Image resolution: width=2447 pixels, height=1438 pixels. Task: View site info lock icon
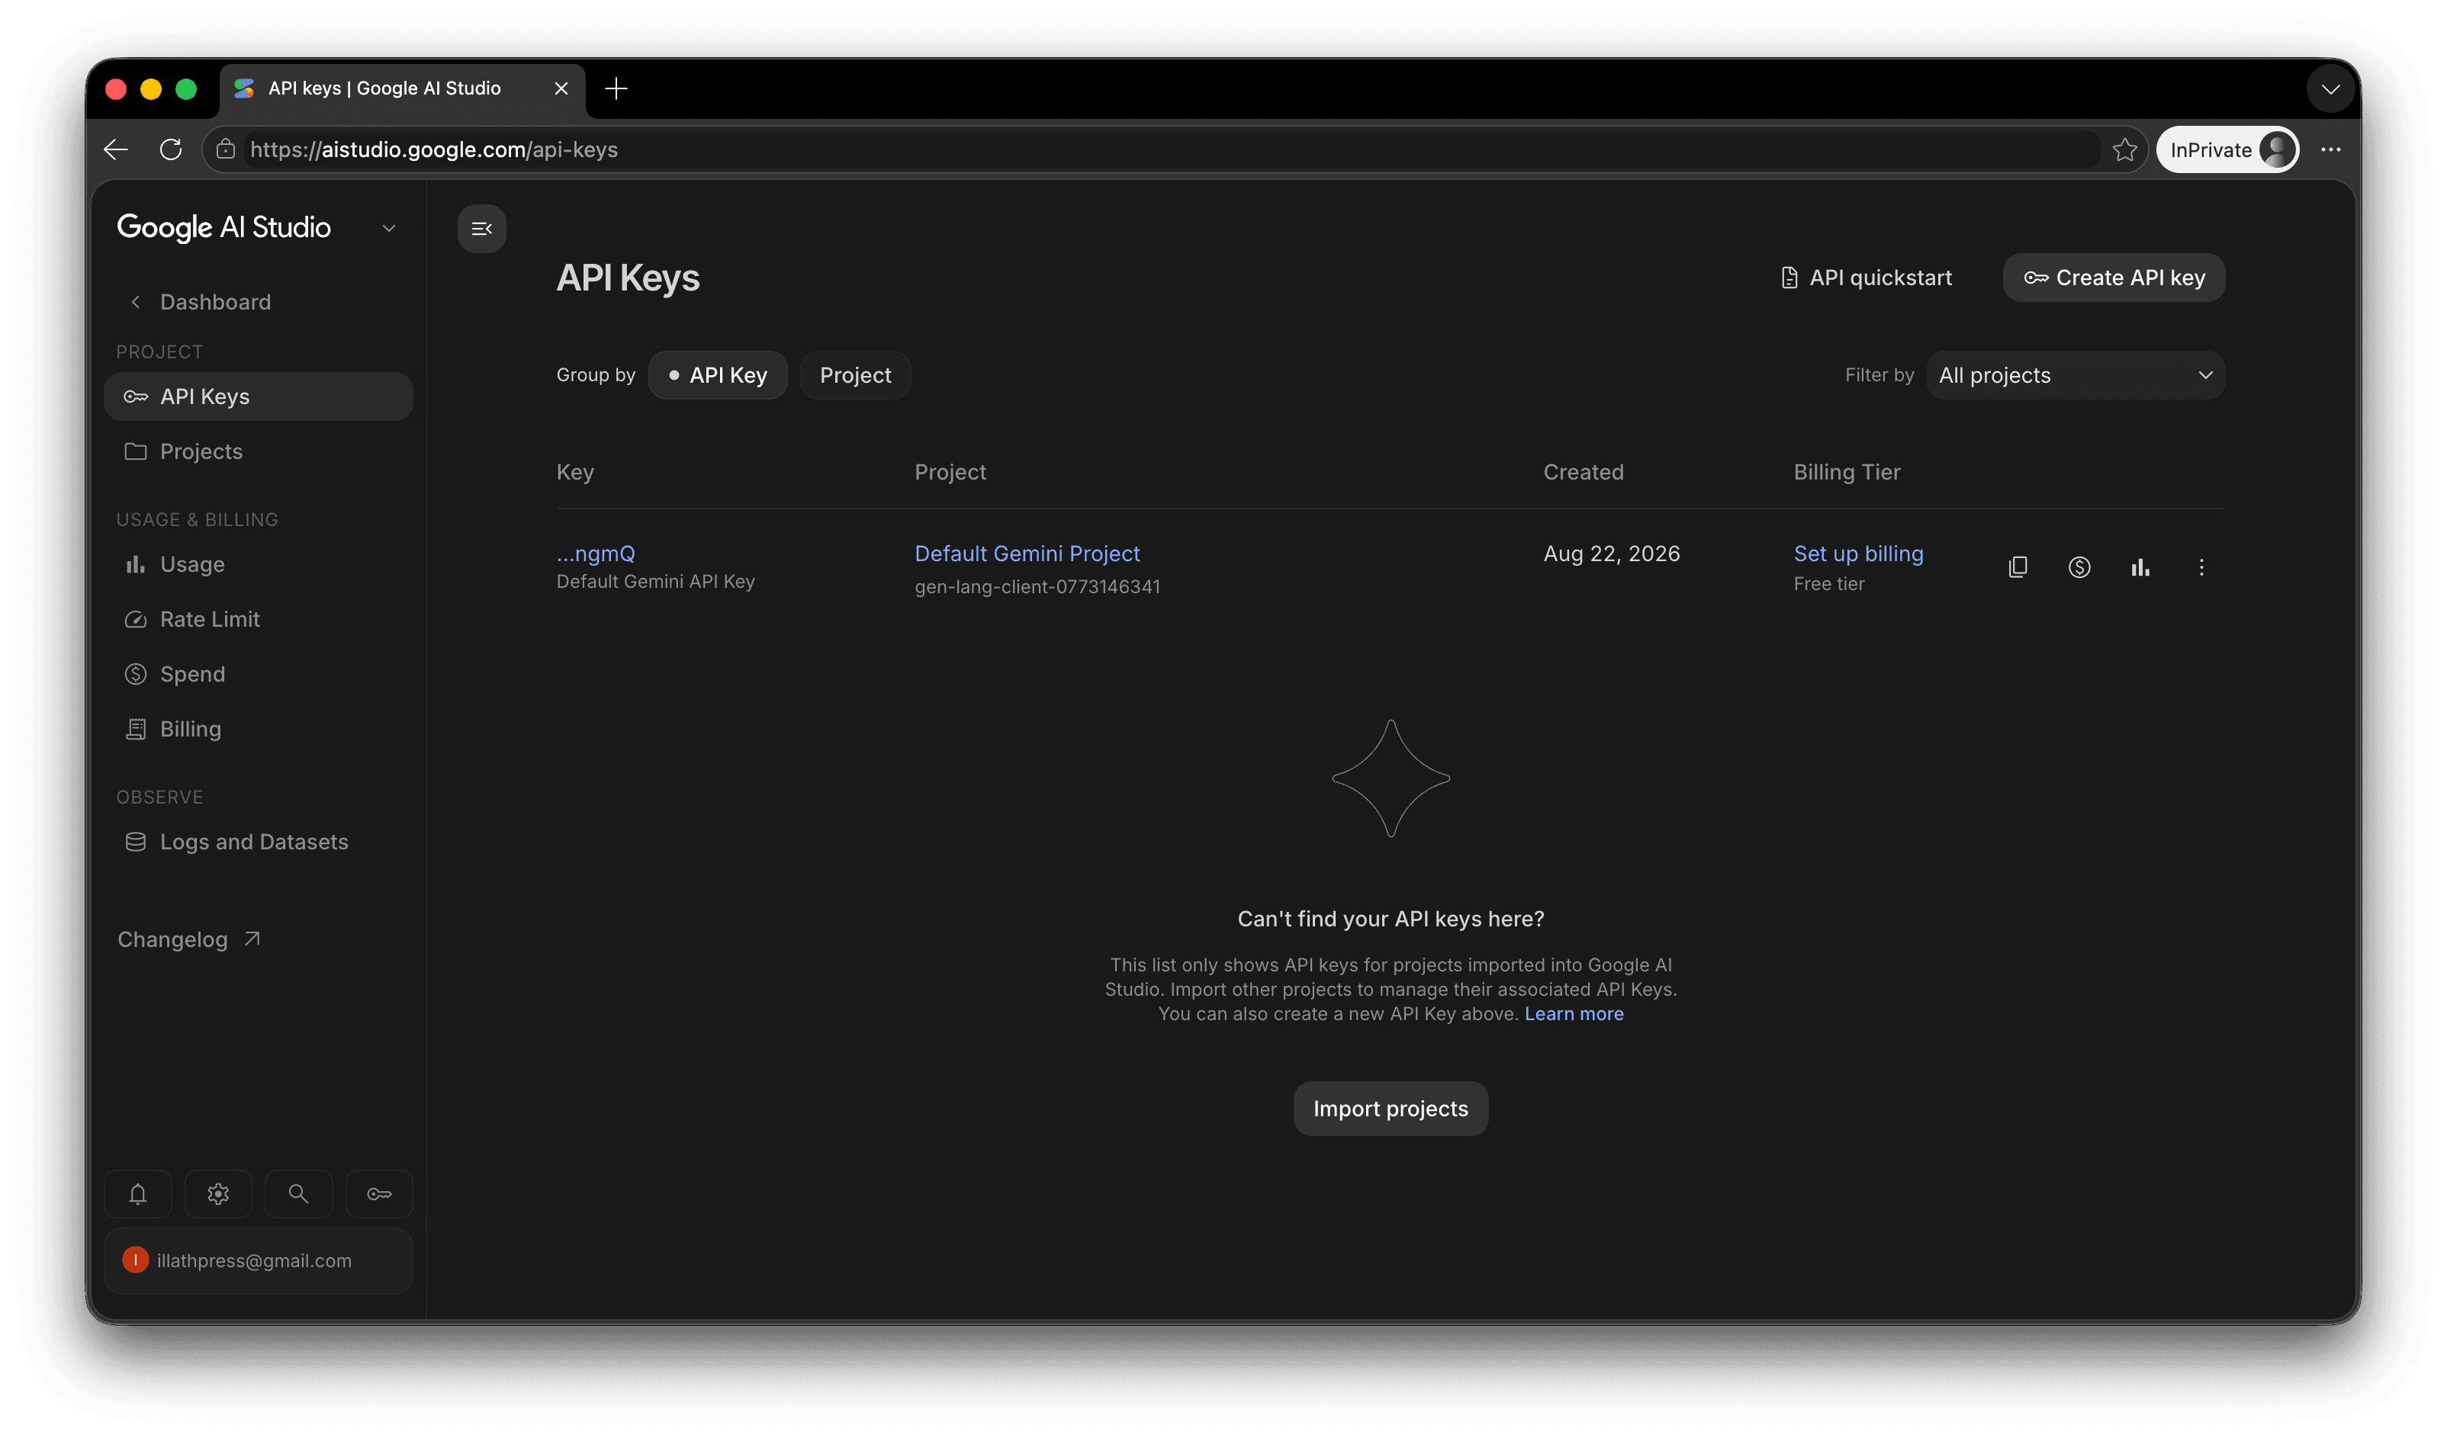tap(225, 149)
